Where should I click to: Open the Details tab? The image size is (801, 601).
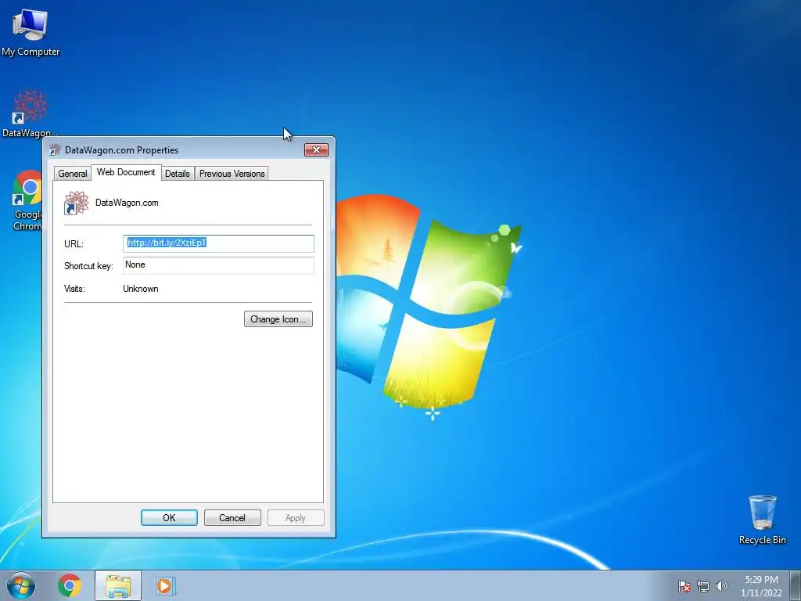click(178, 174)
